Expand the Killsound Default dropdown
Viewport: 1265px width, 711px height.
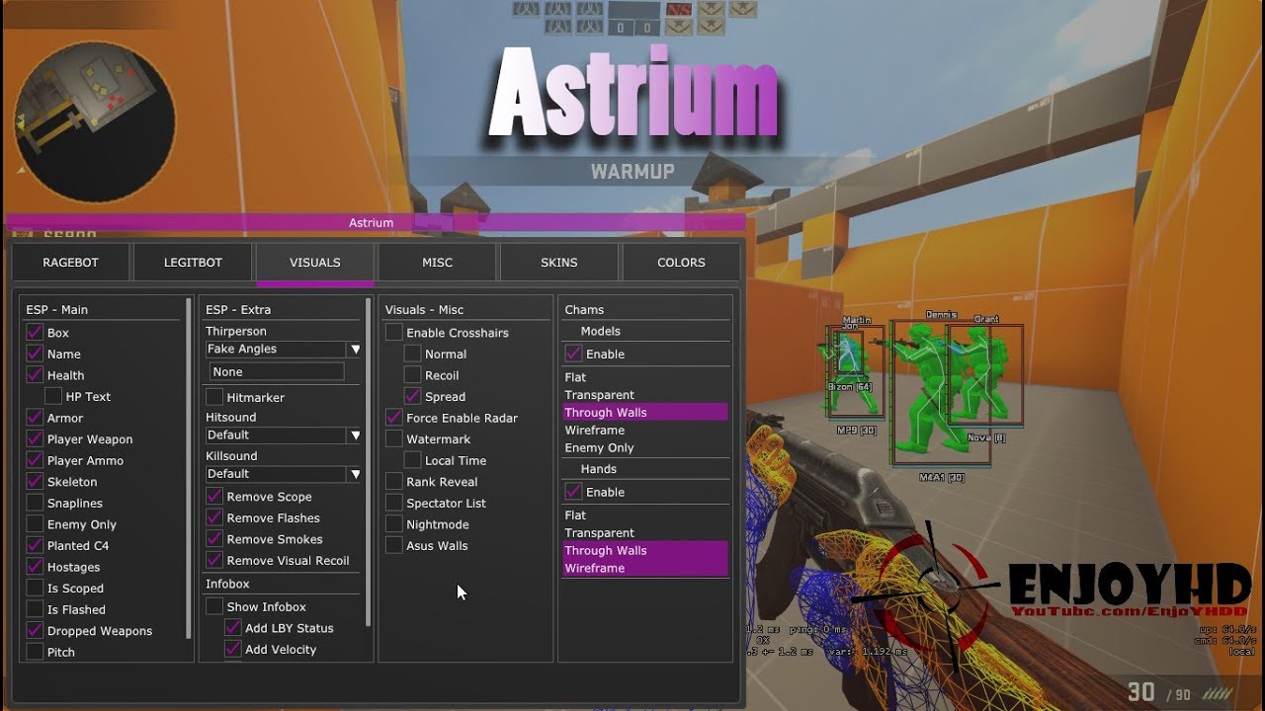285,473
